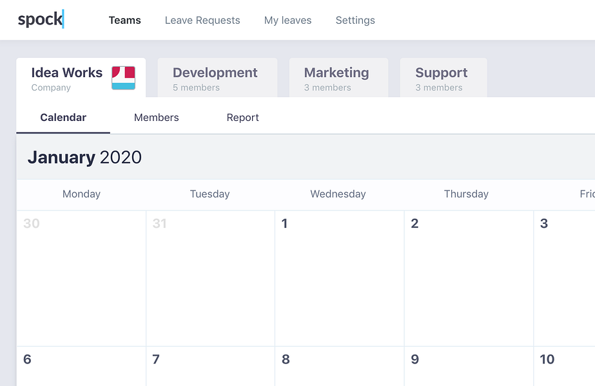Select January 10 in the calendar
The height and width of the screenshot is (386, 595).
(565, 366)
